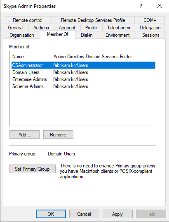
Task: Switch to Remote Desktop Services Profile tab
Action: click(93, 20)
